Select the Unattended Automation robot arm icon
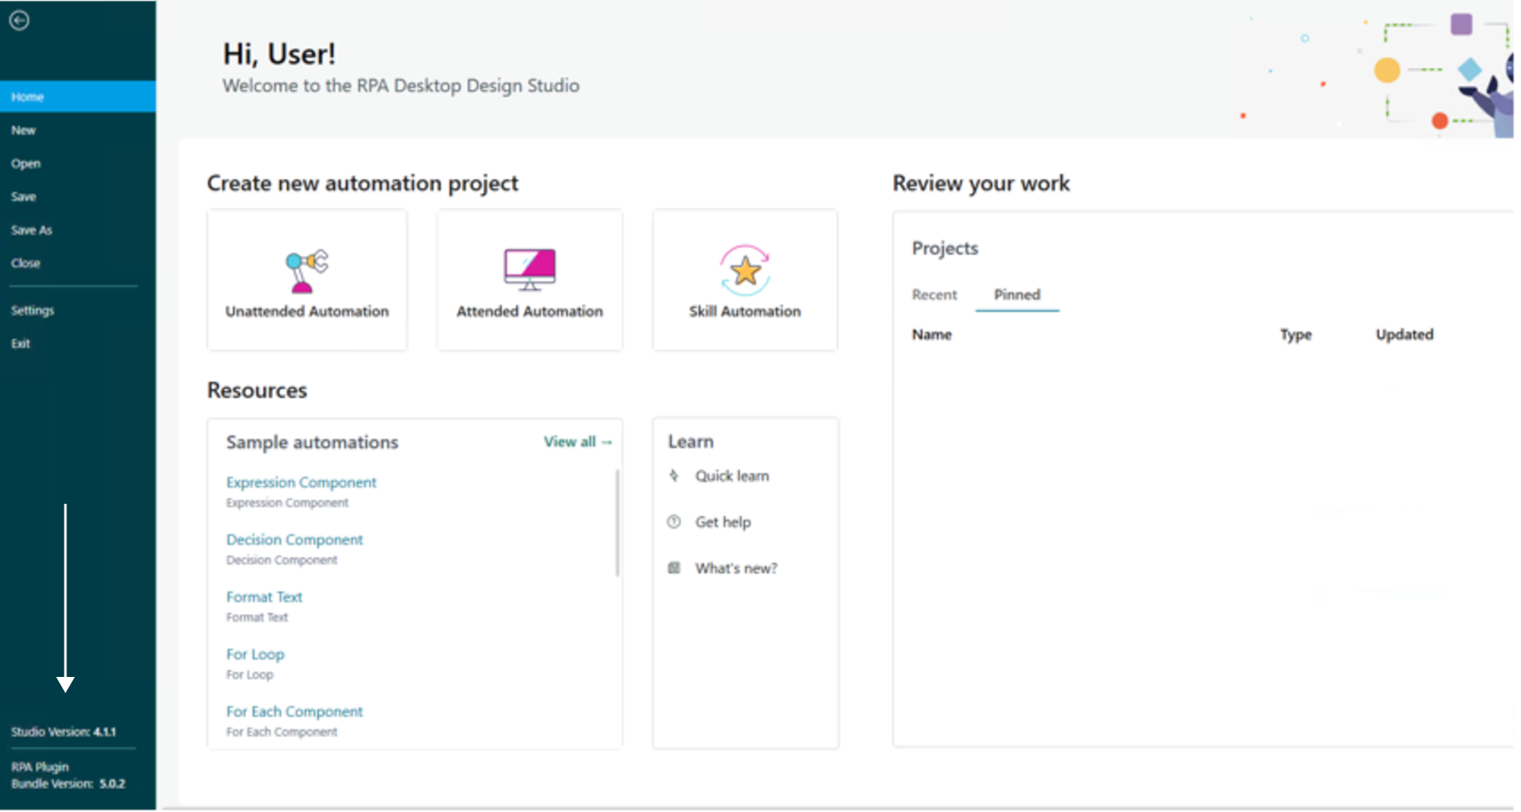 click(x=307, y=271)
